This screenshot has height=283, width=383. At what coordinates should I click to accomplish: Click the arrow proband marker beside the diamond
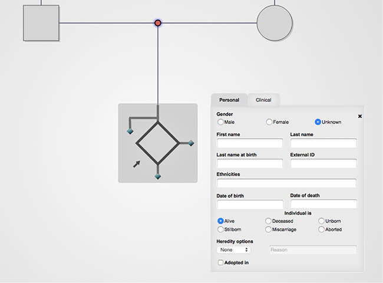[137, 163]
